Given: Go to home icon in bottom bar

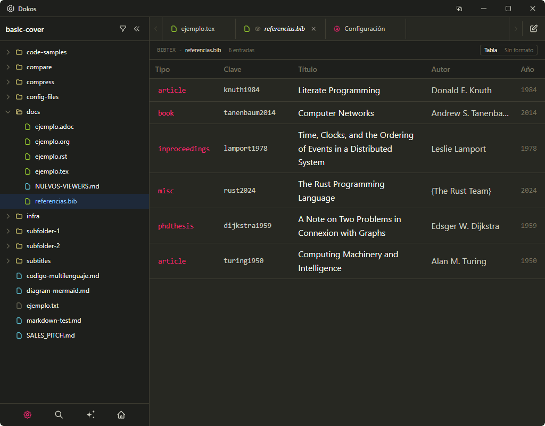Looking at the screenshot, I should coord(121,414).
